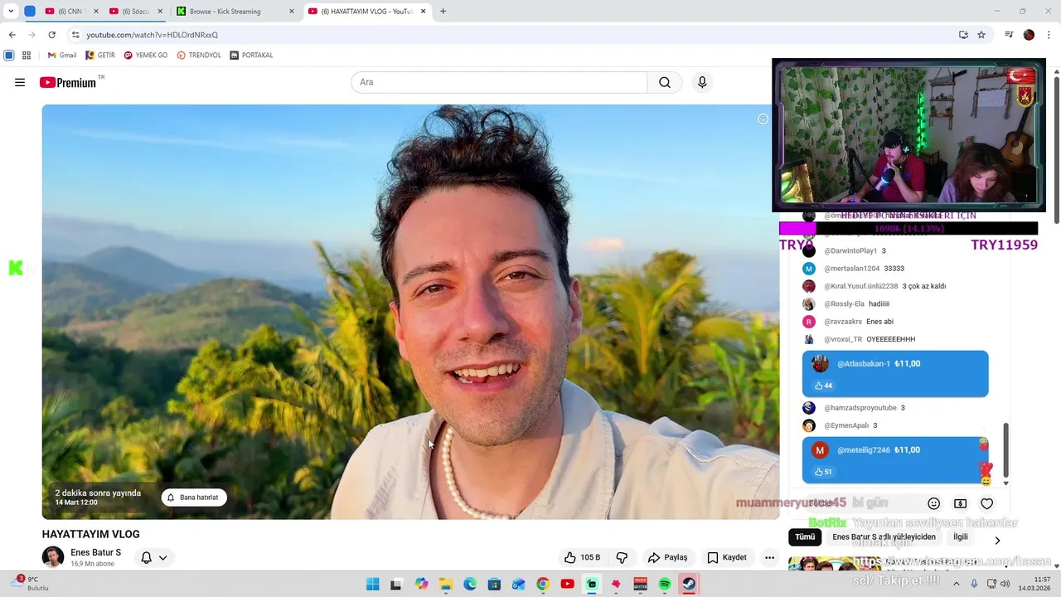Click the live chat scrollbar thumb
Screen dimensions: 1061x597
click(1006, 449)
